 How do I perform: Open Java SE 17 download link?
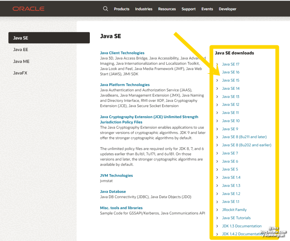pos(231,64)
